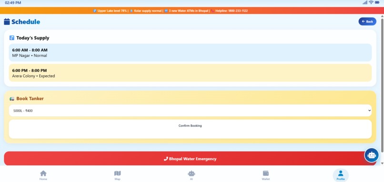
Task: Click the Today's Supply refresh icon
Action: tap(12, 38)
